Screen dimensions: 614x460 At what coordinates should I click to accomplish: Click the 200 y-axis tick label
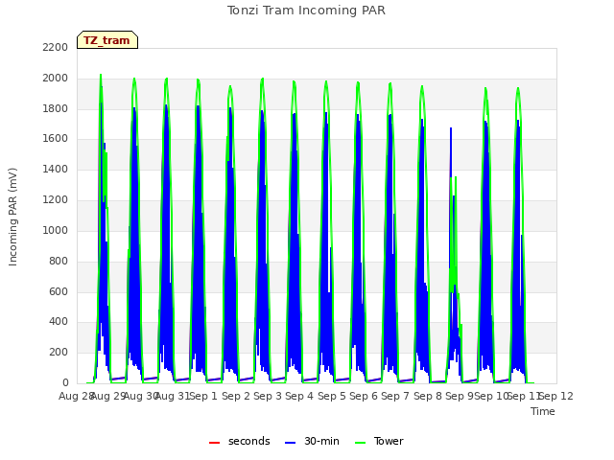(59, 353)
